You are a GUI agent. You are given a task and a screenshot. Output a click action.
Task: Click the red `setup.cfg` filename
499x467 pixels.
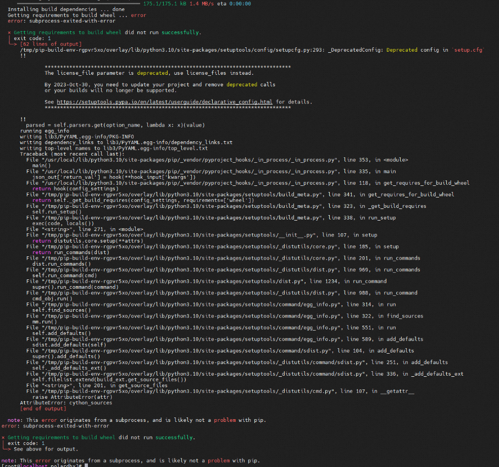(468, 50)
